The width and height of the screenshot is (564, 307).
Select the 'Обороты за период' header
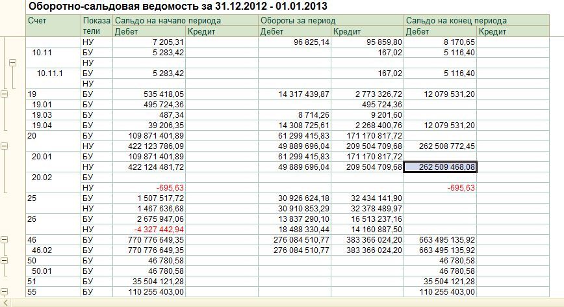point(331,21)
